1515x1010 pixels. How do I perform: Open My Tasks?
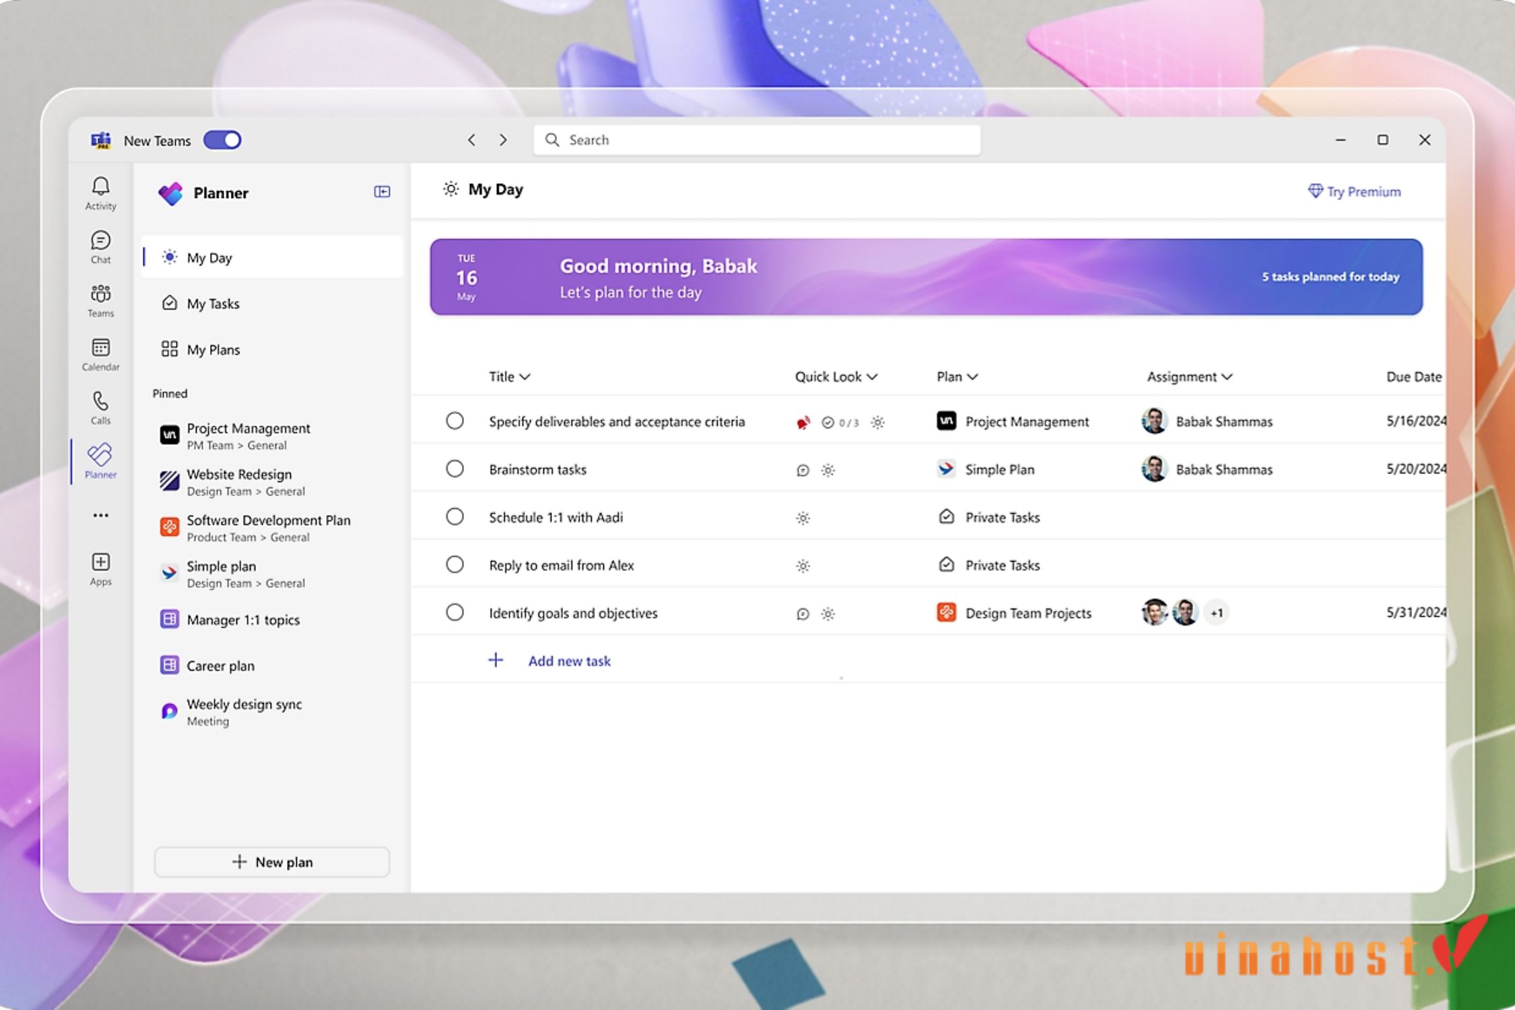273,304
